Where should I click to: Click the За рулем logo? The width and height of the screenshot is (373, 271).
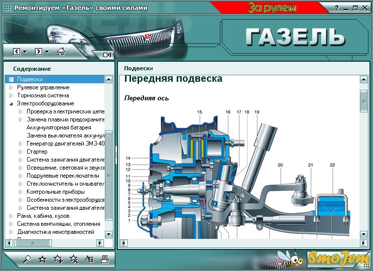point(272,8)
